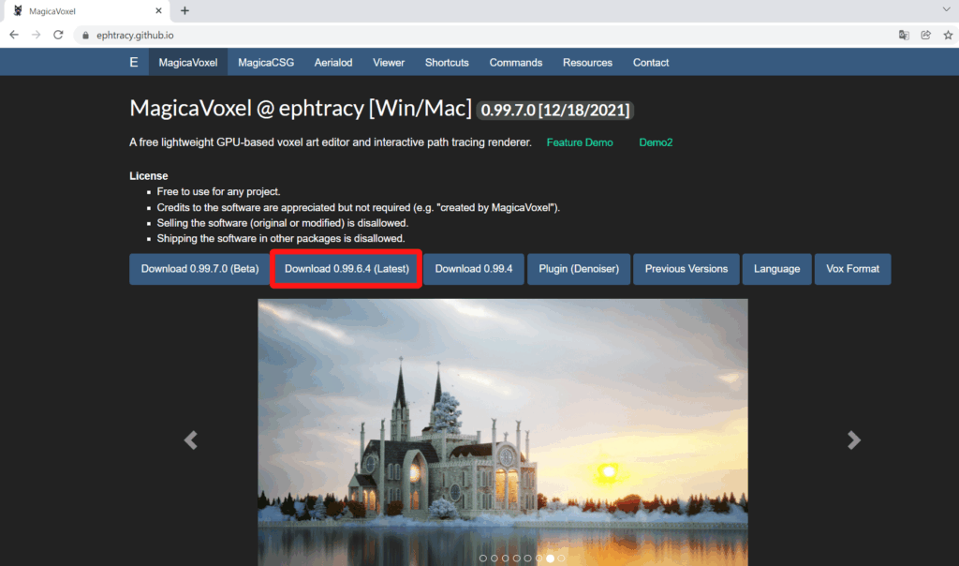Viewport: 959px width, 566px height.
Task: Open the Vox Format button
Action: coord(852,269)
